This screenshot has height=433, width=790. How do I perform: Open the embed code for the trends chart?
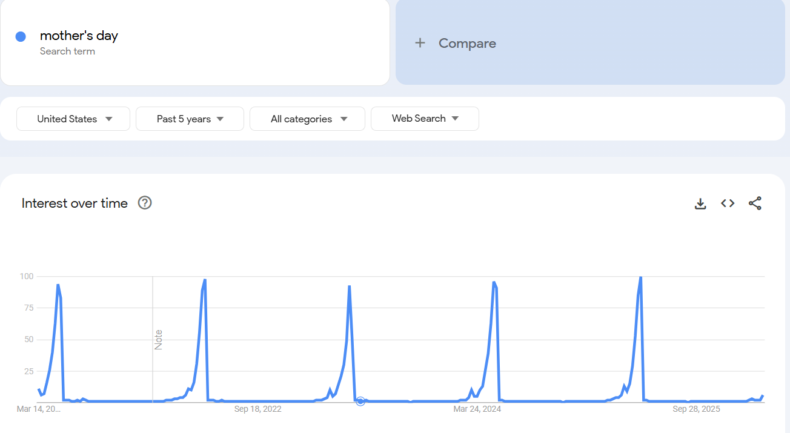(x=727, y=203)
